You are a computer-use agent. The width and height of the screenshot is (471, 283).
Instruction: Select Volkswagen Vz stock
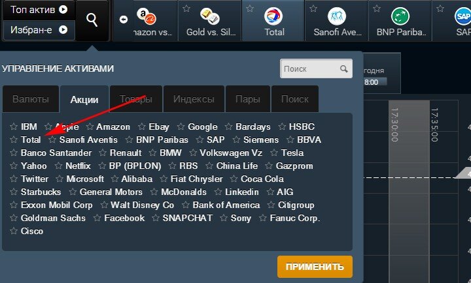tap(231, 153)
